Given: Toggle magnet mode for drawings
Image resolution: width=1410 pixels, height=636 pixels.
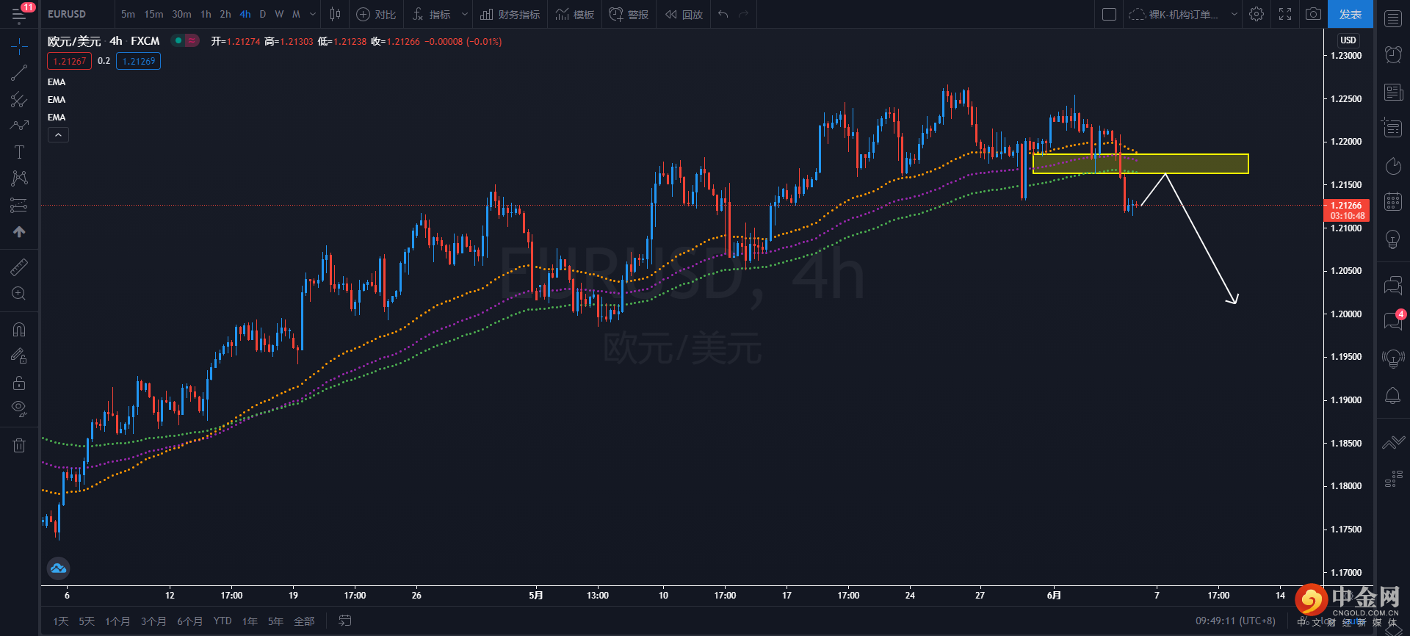Looking at the screenshot, I should 19,330.
